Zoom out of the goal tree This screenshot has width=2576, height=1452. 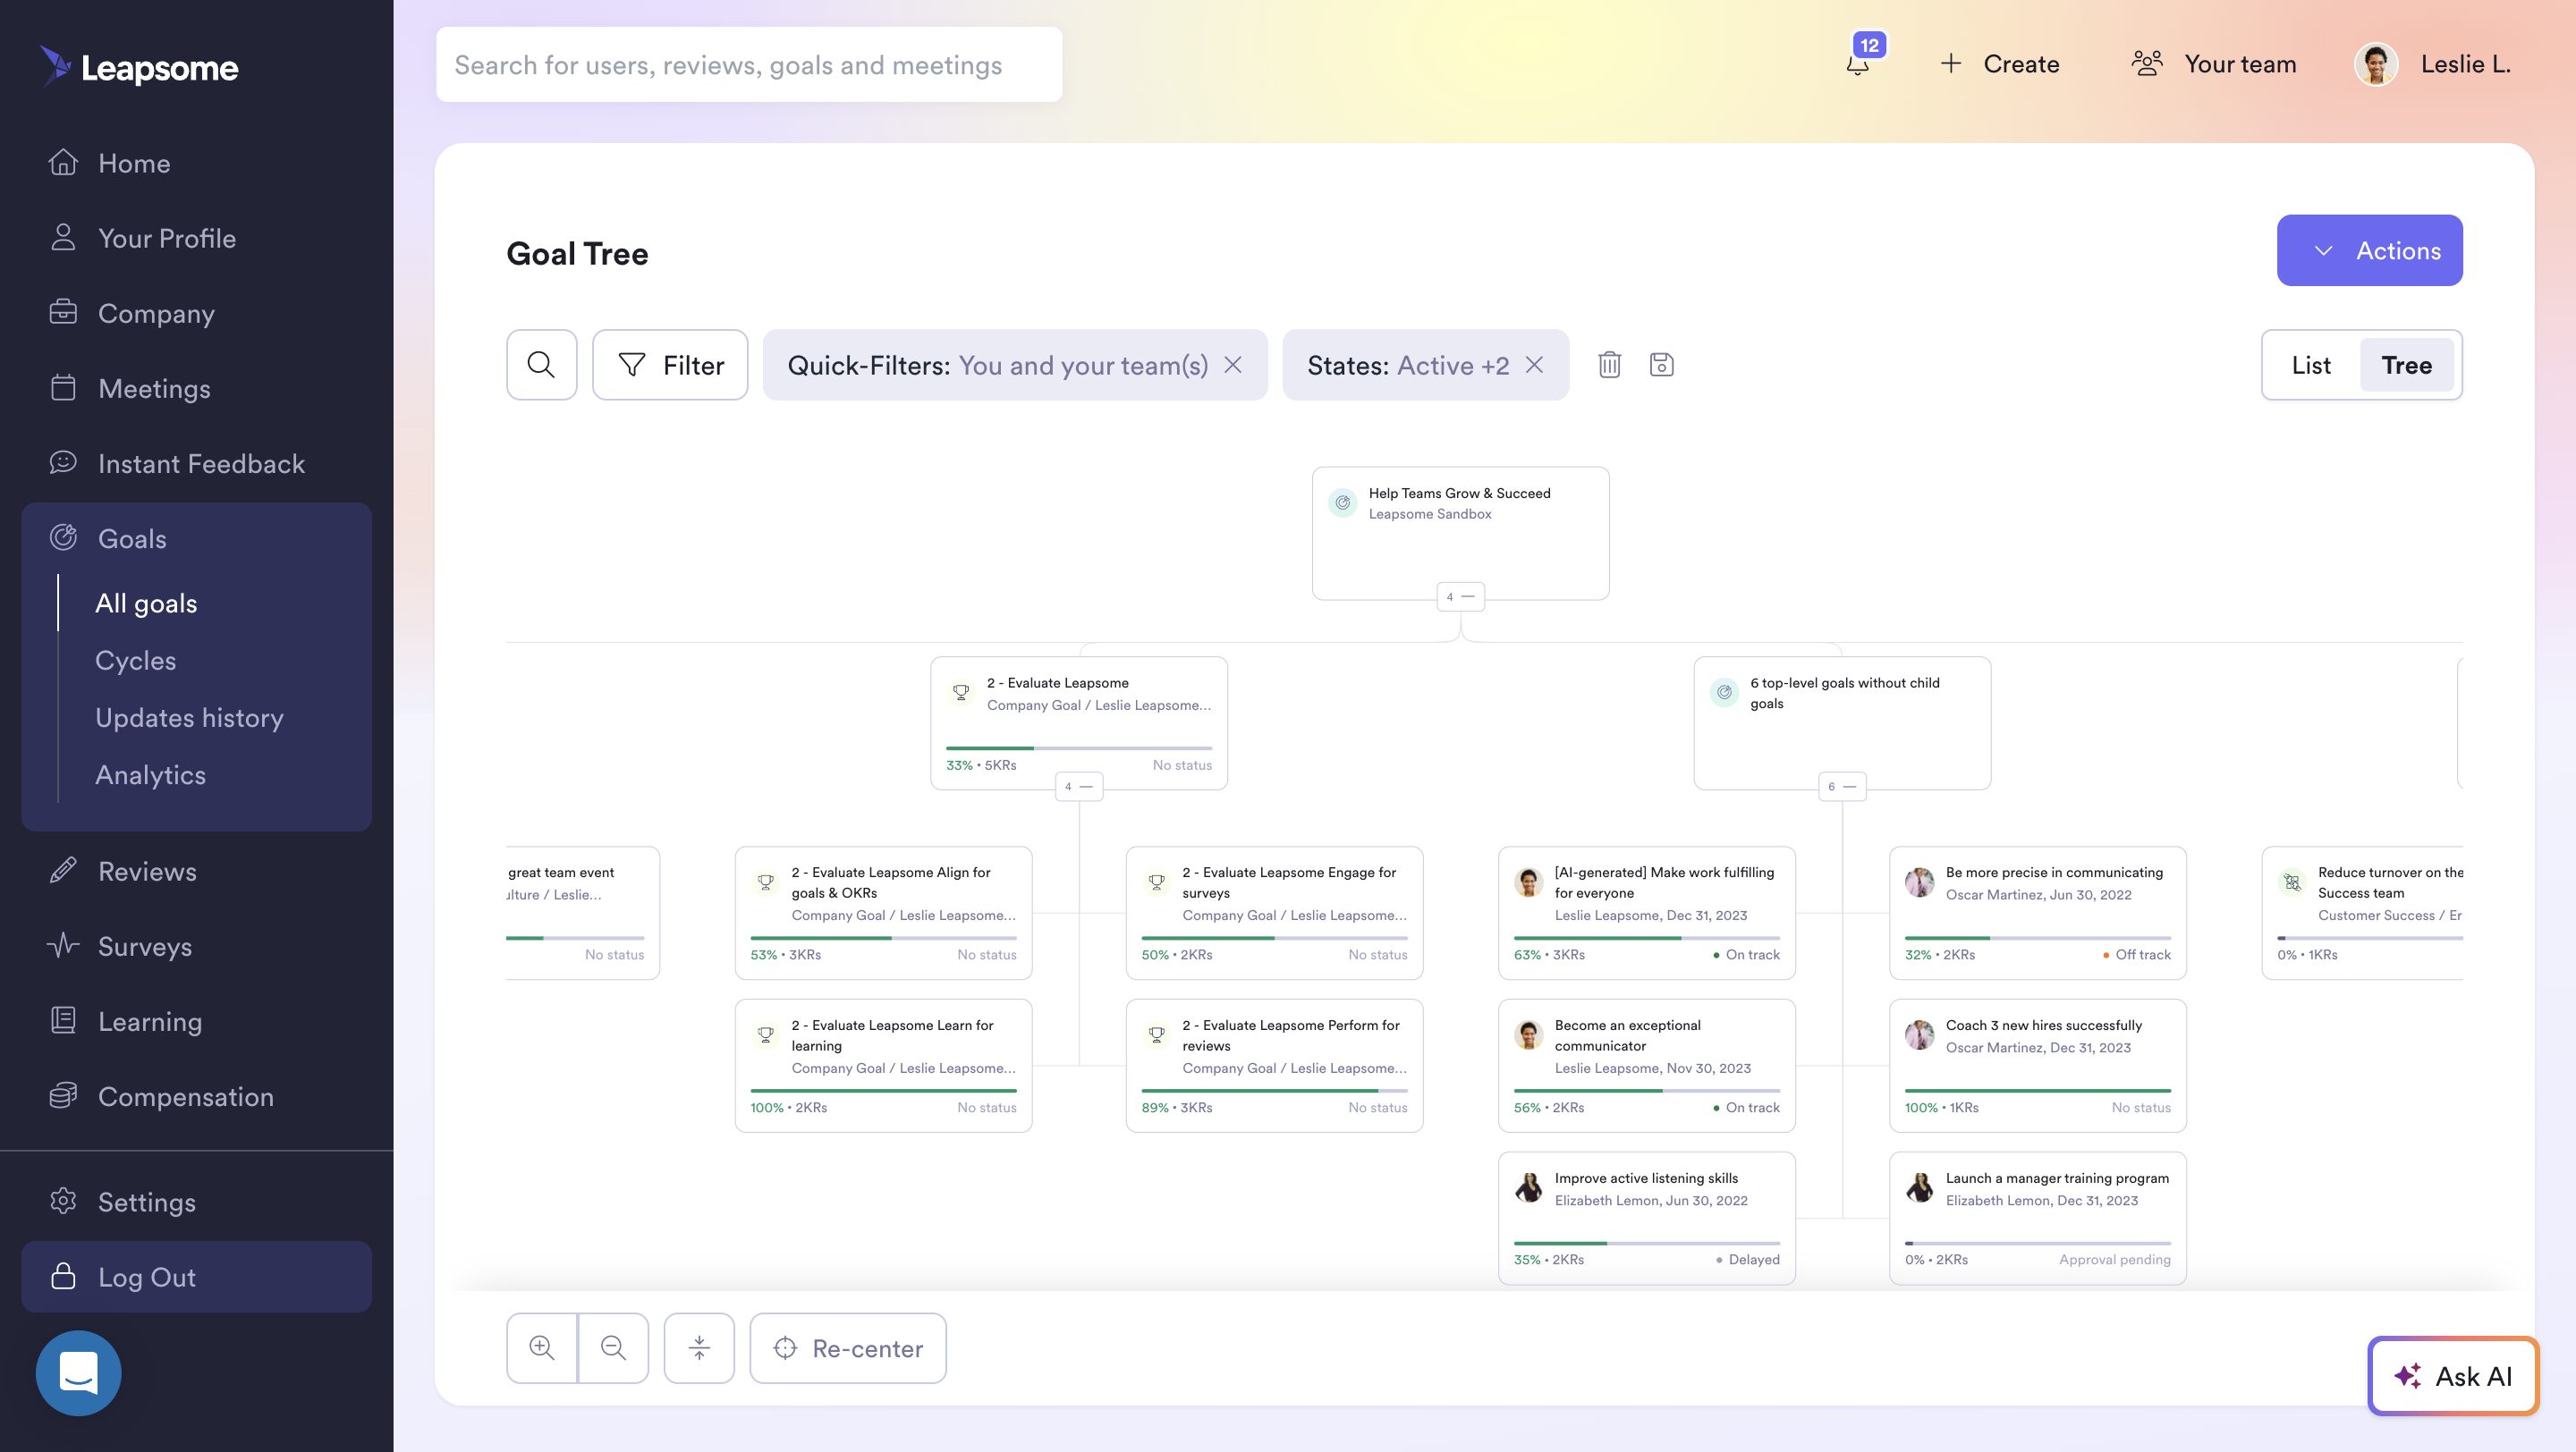click(613, 1347)
